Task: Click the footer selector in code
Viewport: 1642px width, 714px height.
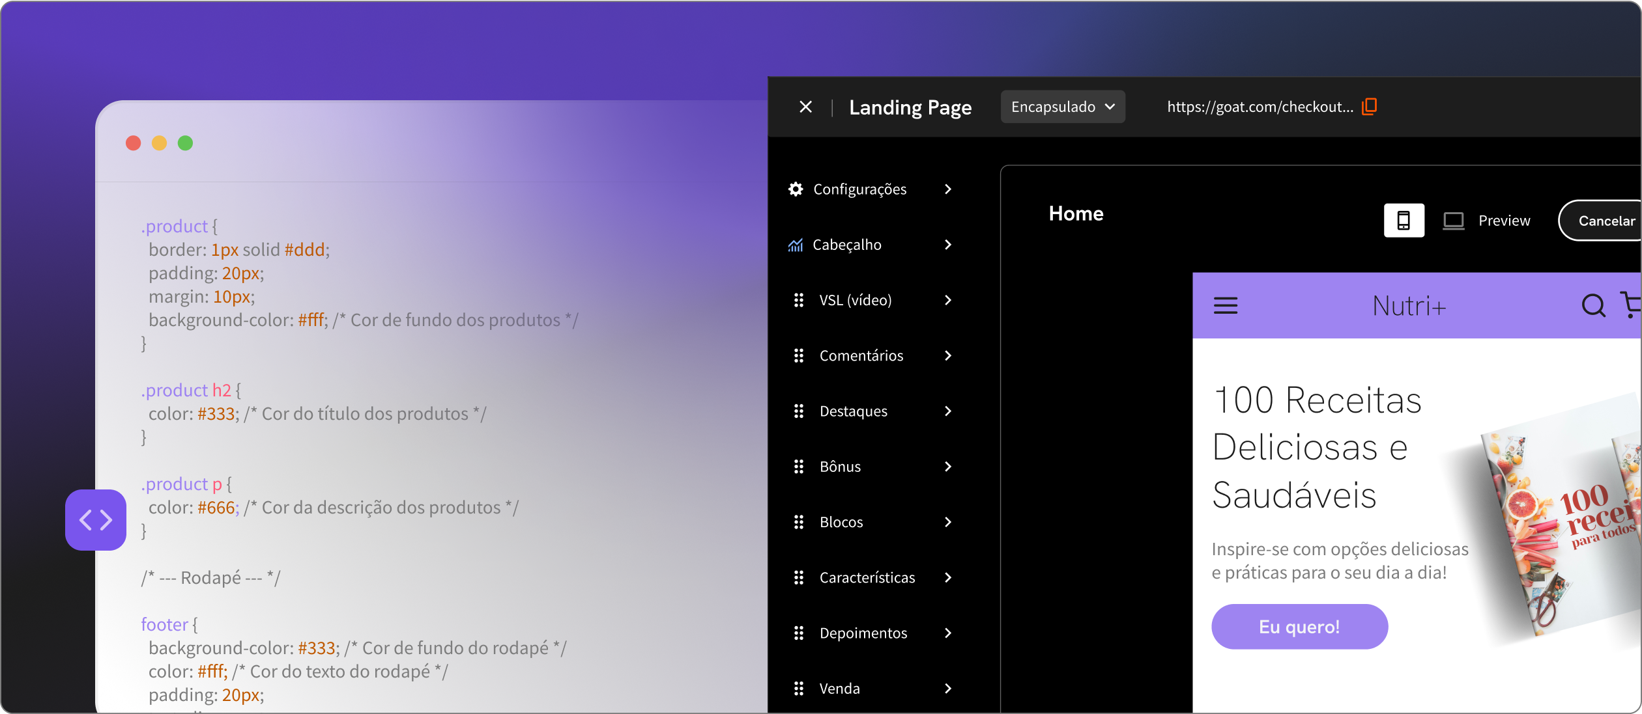Action: click(x=165, y=624)
